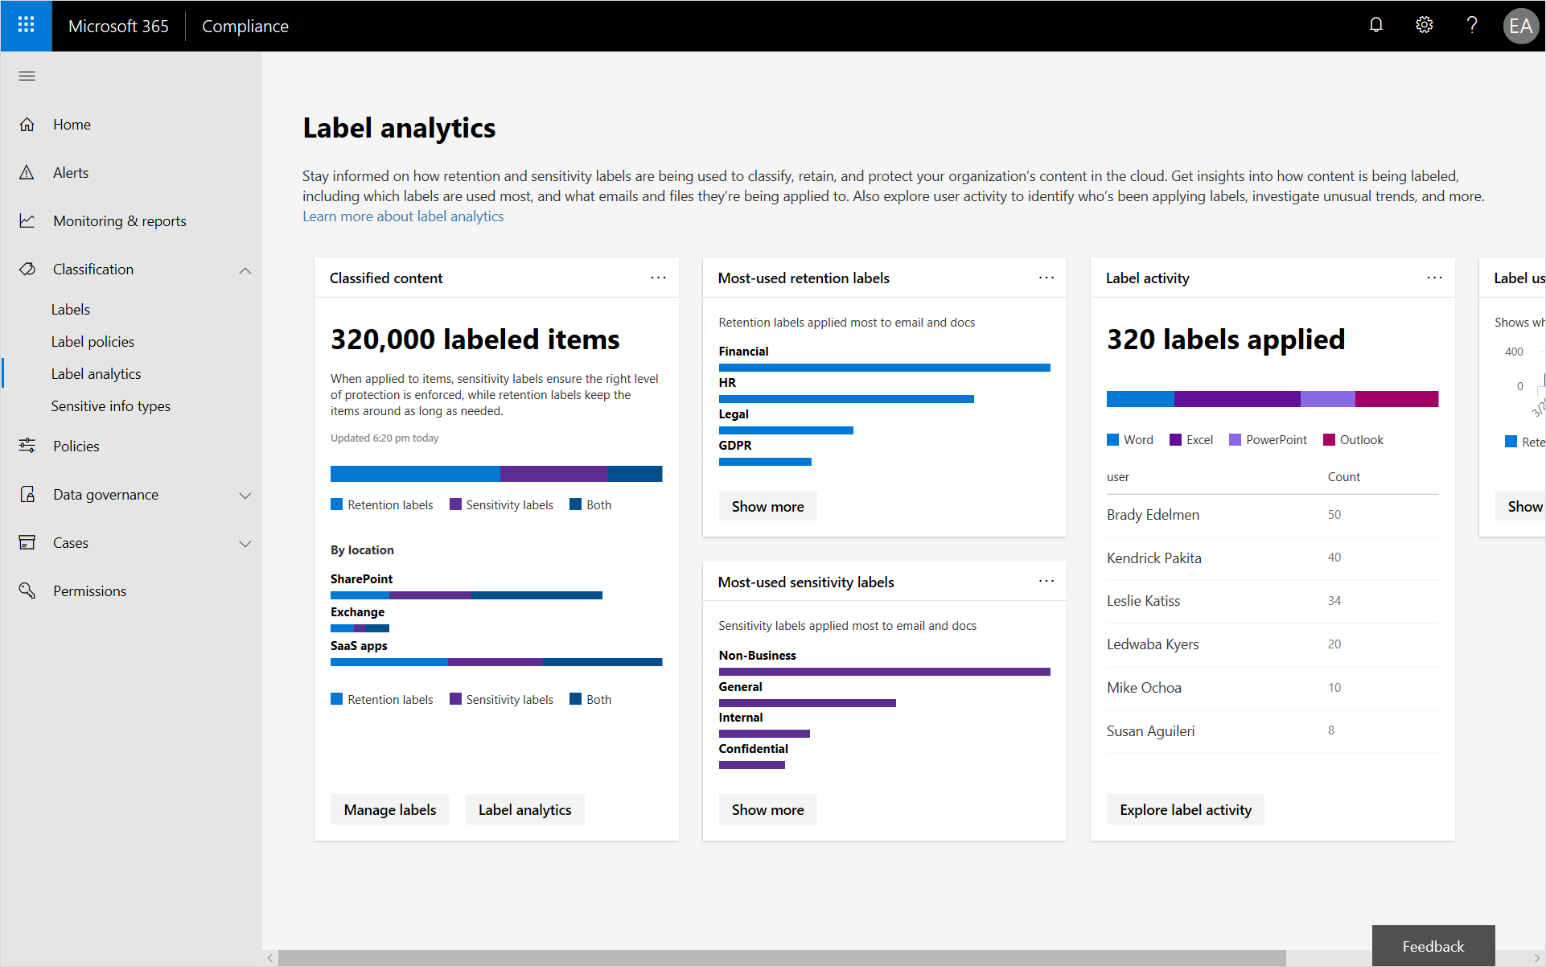
Task: Collapse the Classification section chevron
Action: click(x=245, y=270)
